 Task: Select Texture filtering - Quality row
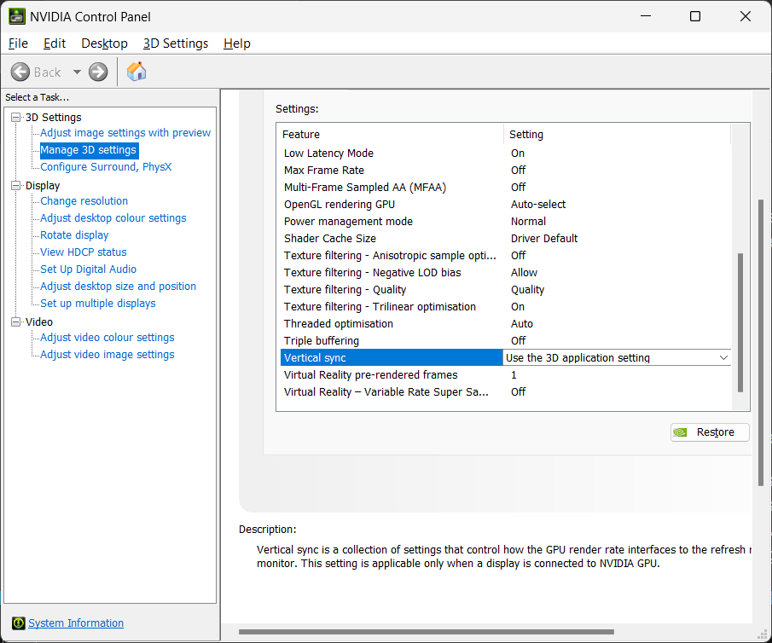click(x=506, y=290)
